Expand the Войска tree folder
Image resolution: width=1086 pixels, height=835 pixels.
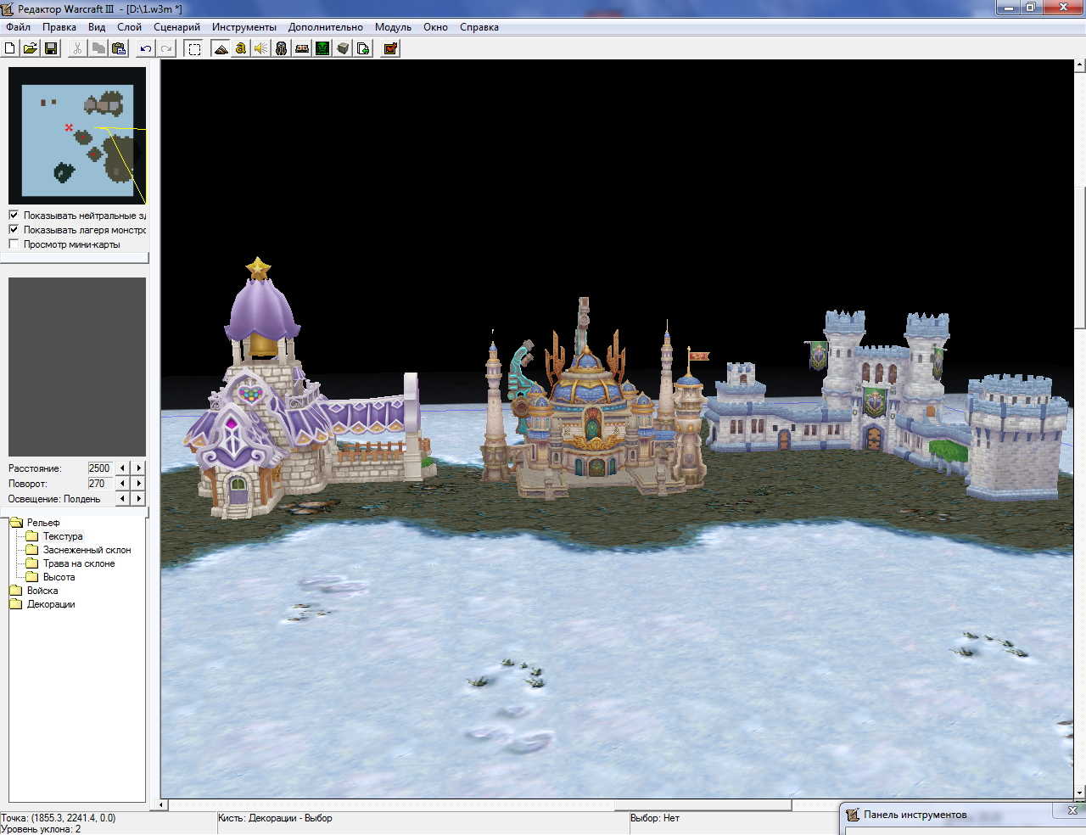(x=16, y=591)
